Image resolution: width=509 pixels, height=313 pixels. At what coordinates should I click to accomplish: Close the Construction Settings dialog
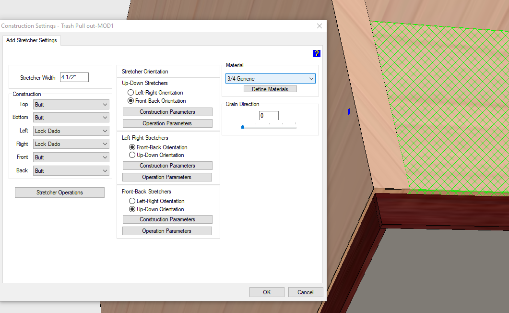pos(319,26)
